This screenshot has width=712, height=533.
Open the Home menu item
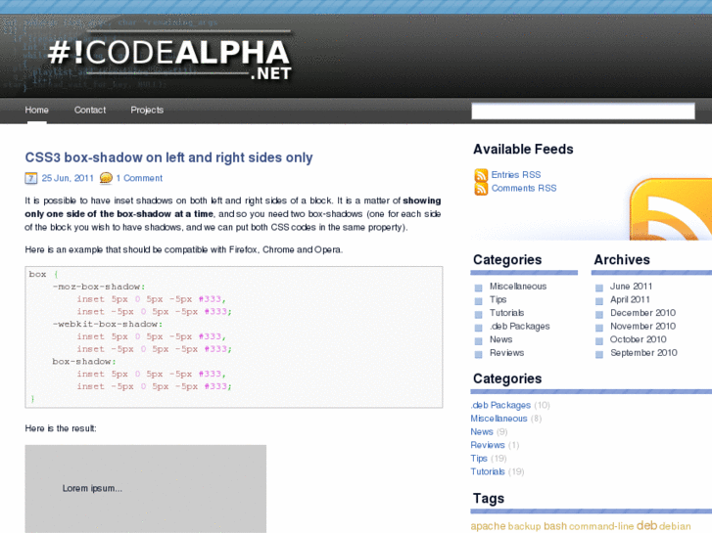(37, 111)
